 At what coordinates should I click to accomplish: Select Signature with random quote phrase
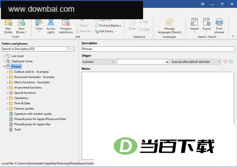pos(33,114)
